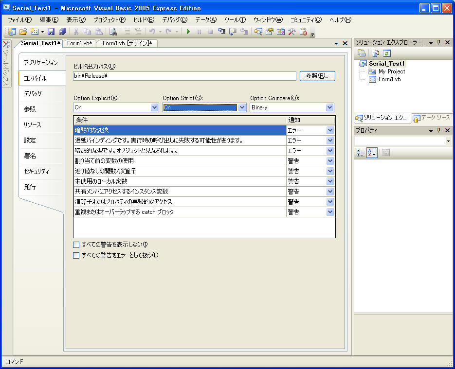Click the Properties icon in Solution Explorer toolbar

point(362,53)
